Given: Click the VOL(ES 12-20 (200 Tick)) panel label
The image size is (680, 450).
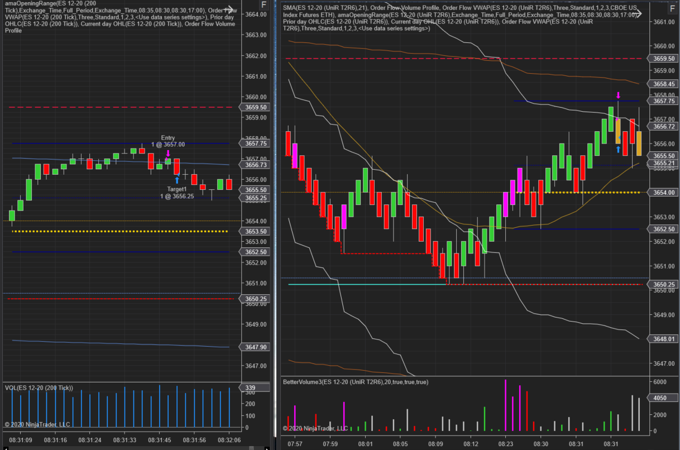Looking at the screenshot, I should click(39, 387).
